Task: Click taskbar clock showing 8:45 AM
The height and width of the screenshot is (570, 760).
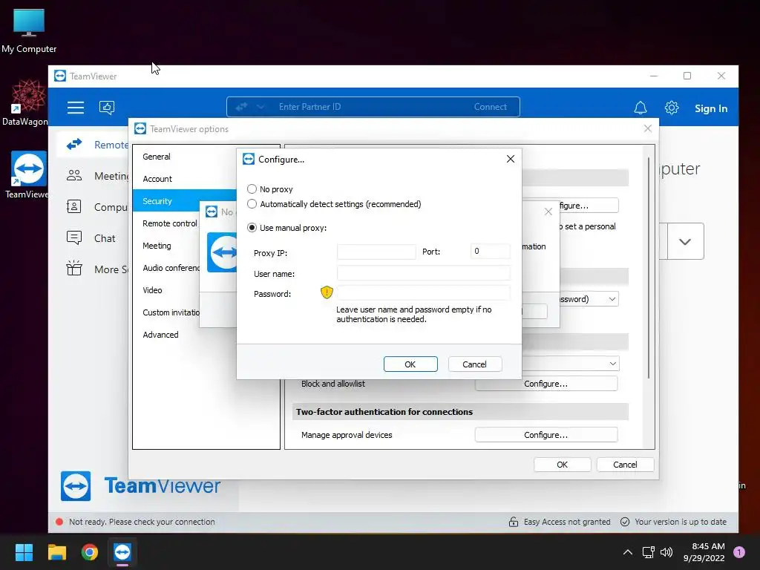Action: point(704,552)
